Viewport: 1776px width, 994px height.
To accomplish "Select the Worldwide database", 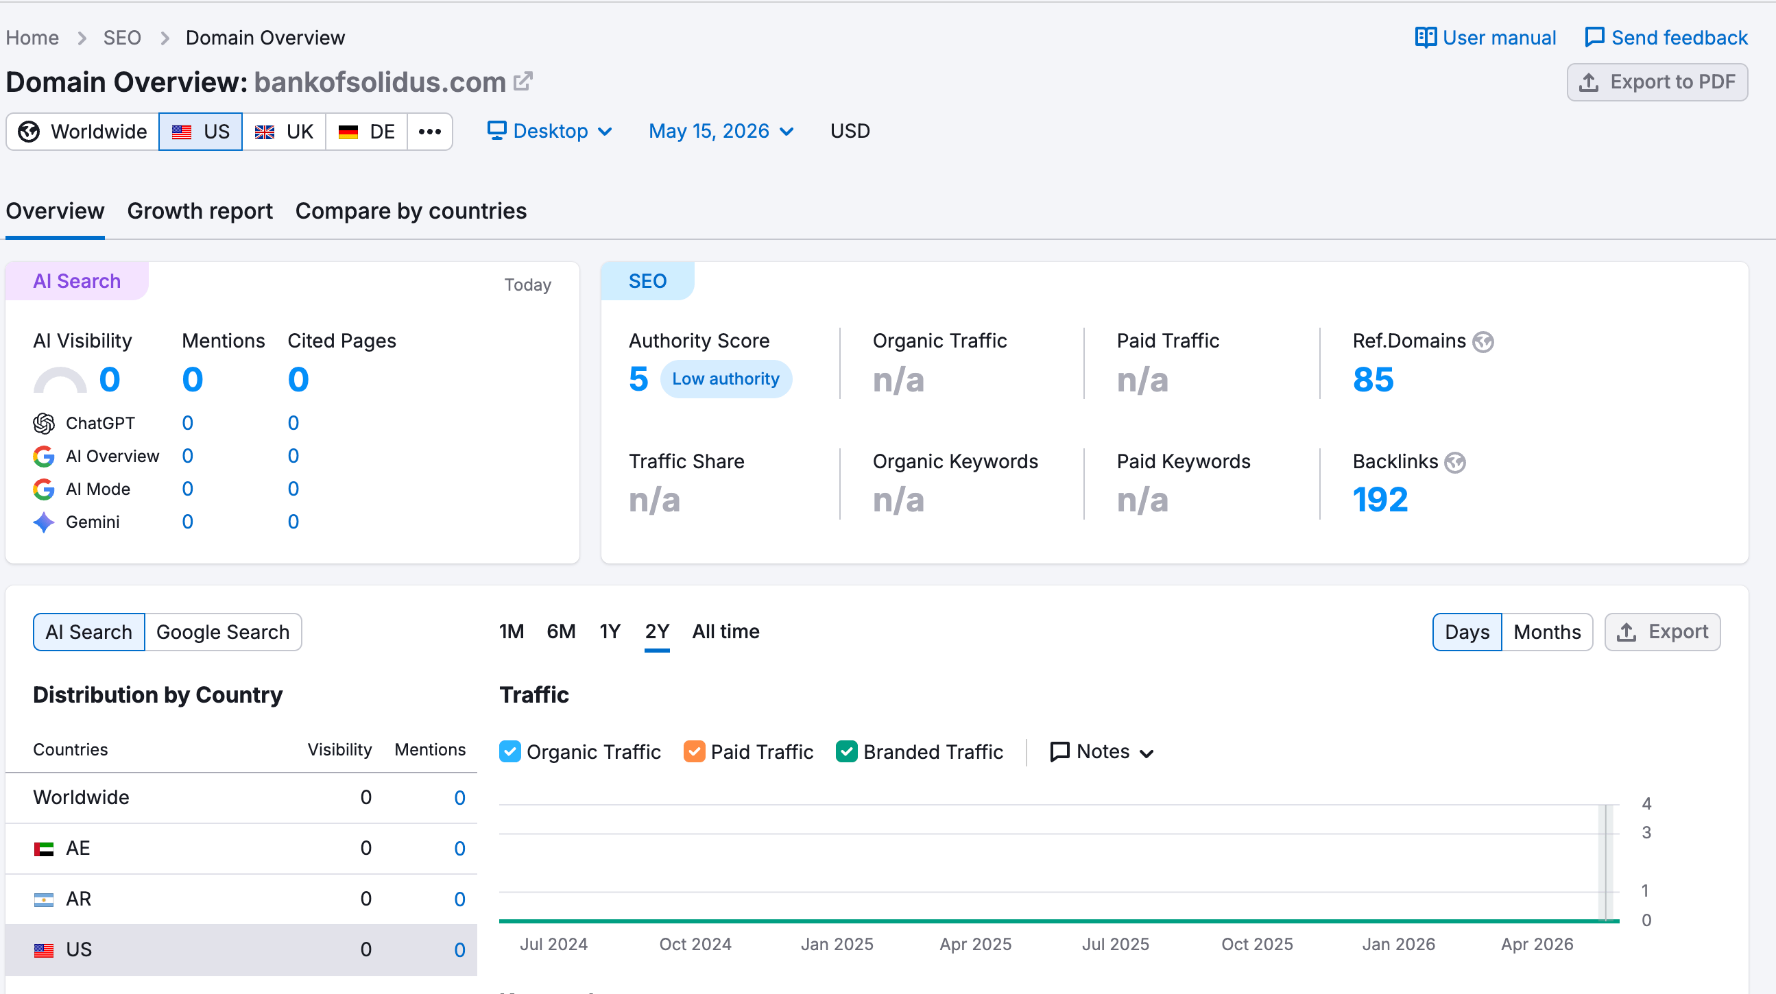I will click(83, 132).
